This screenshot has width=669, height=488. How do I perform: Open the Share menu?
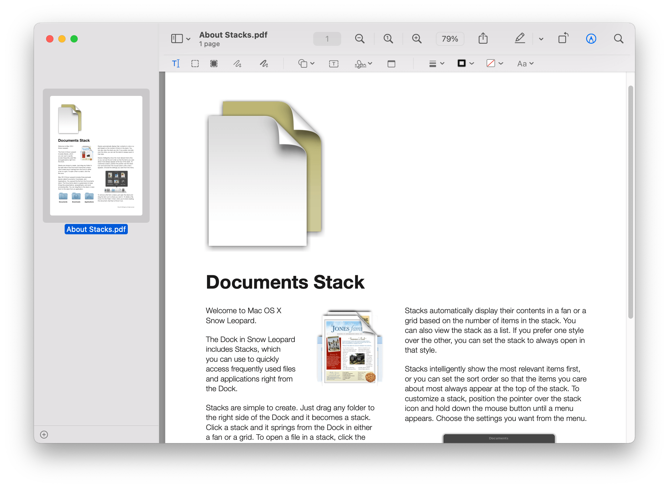tap(483, 39)
